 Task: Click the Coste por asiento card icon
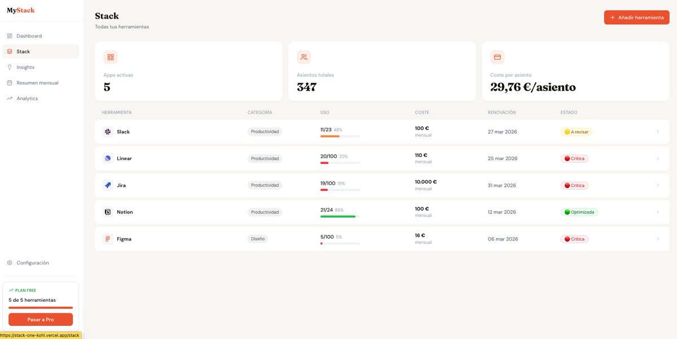498,57
